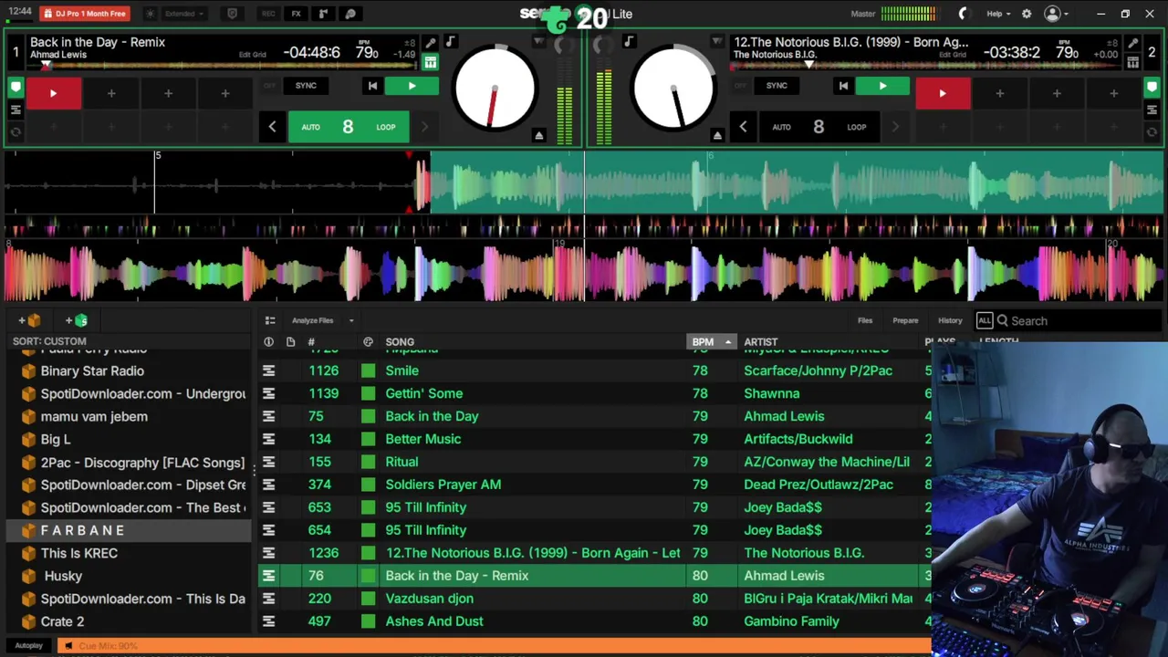Screen dimensions: 1168x657
Task: Open the settings gear
Action: click(x=1027, y=14)
